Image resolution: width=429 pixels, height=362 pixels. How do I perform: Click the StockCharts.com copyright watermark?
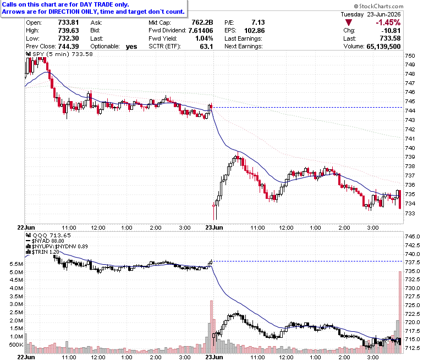click(378, 6)
